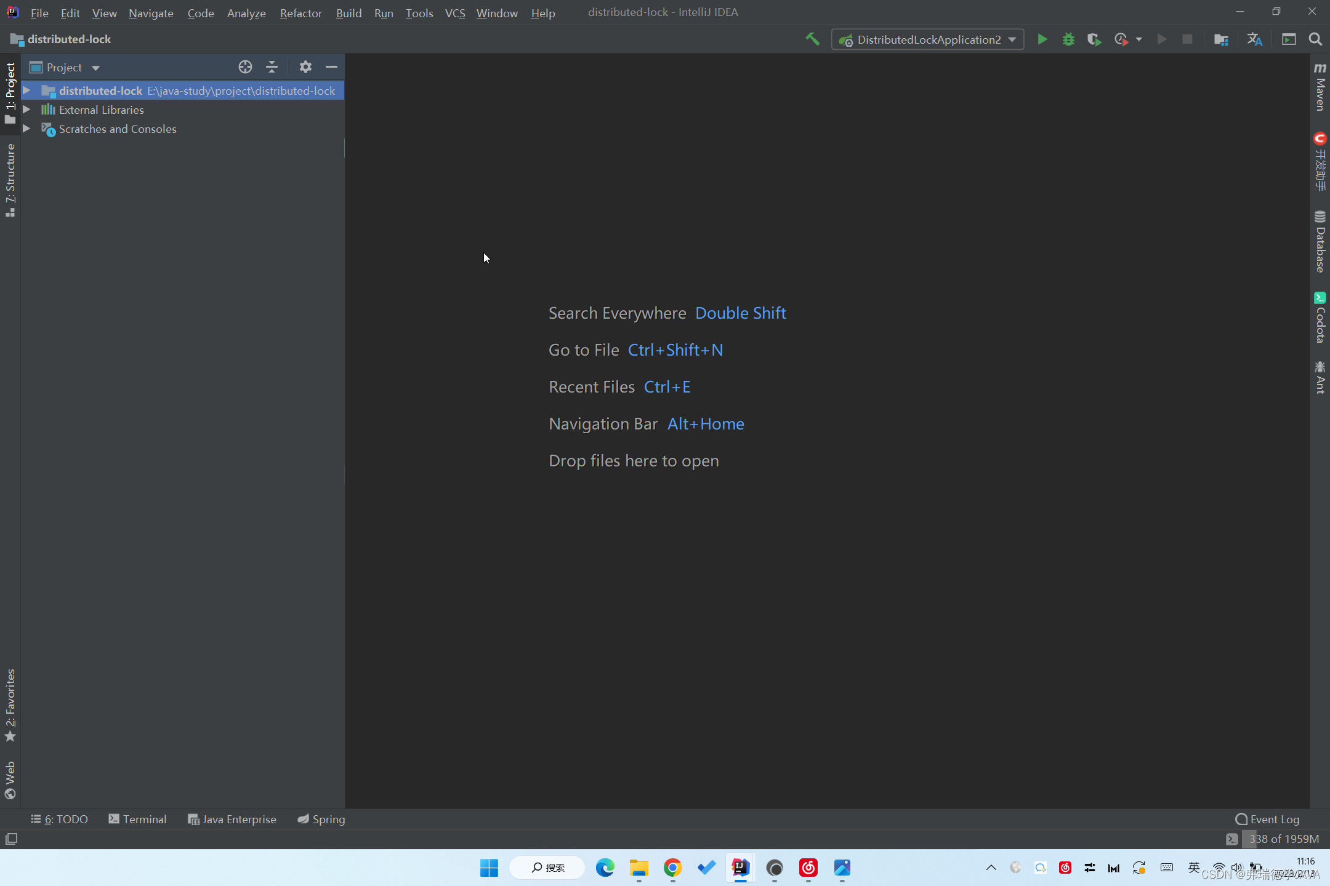This screenshot has height=886, width=1330.
Task: Click the memory usage indicator
Action: point(1283,839)
